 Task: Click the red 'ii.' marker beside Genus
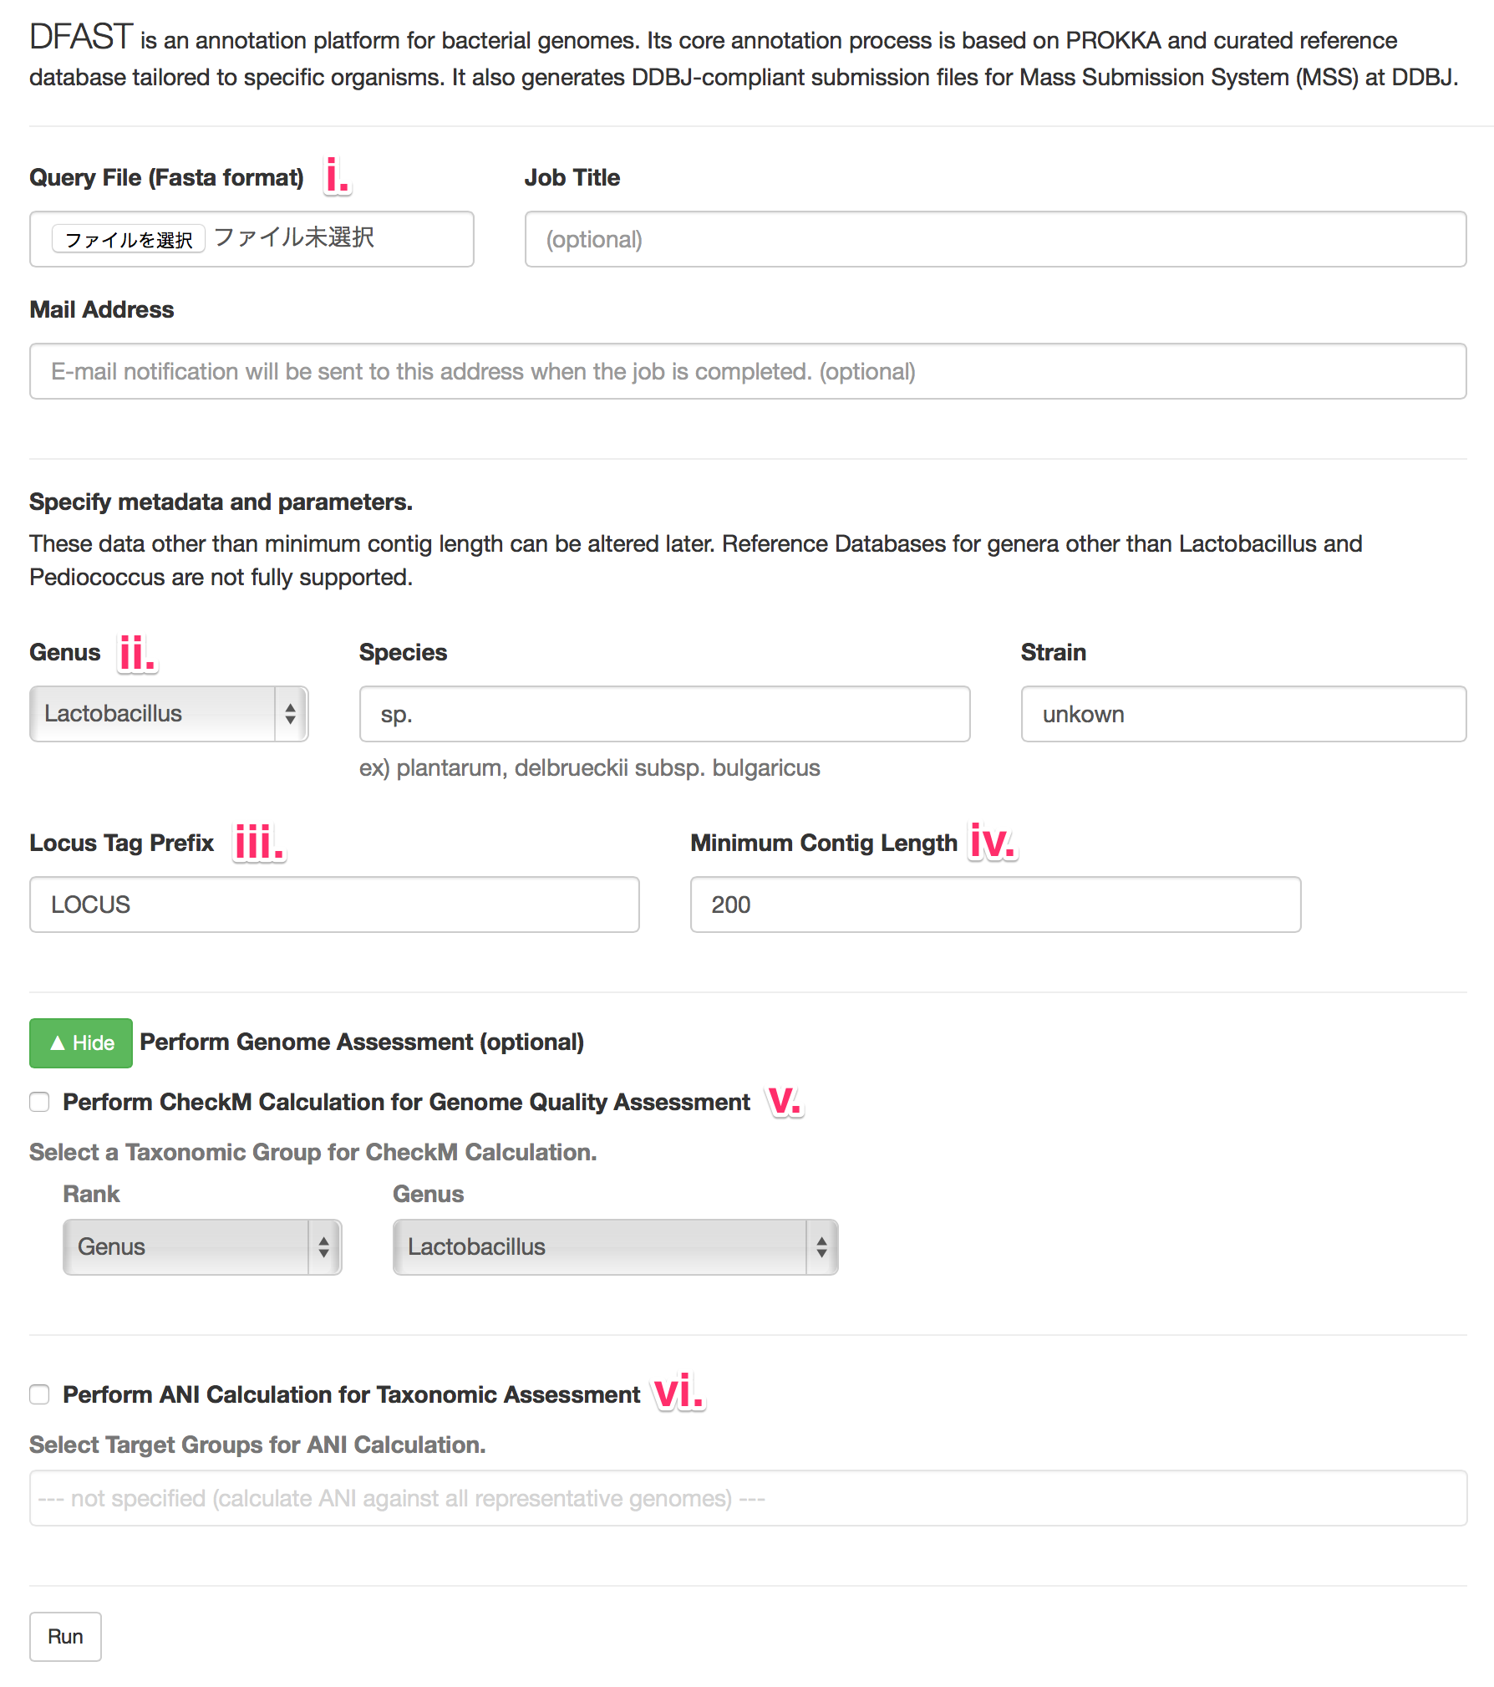[137, 653]
